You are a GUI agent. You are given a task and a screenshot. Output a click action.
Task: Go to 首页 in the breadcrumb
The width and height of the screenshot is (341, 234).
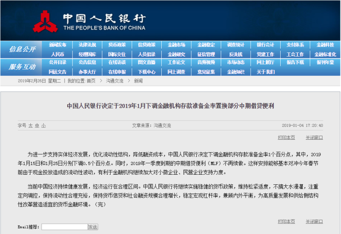91,81
